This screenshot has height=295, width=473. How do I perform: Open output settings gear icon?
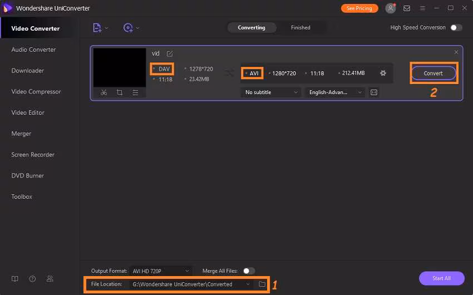[x=383, y=73]
